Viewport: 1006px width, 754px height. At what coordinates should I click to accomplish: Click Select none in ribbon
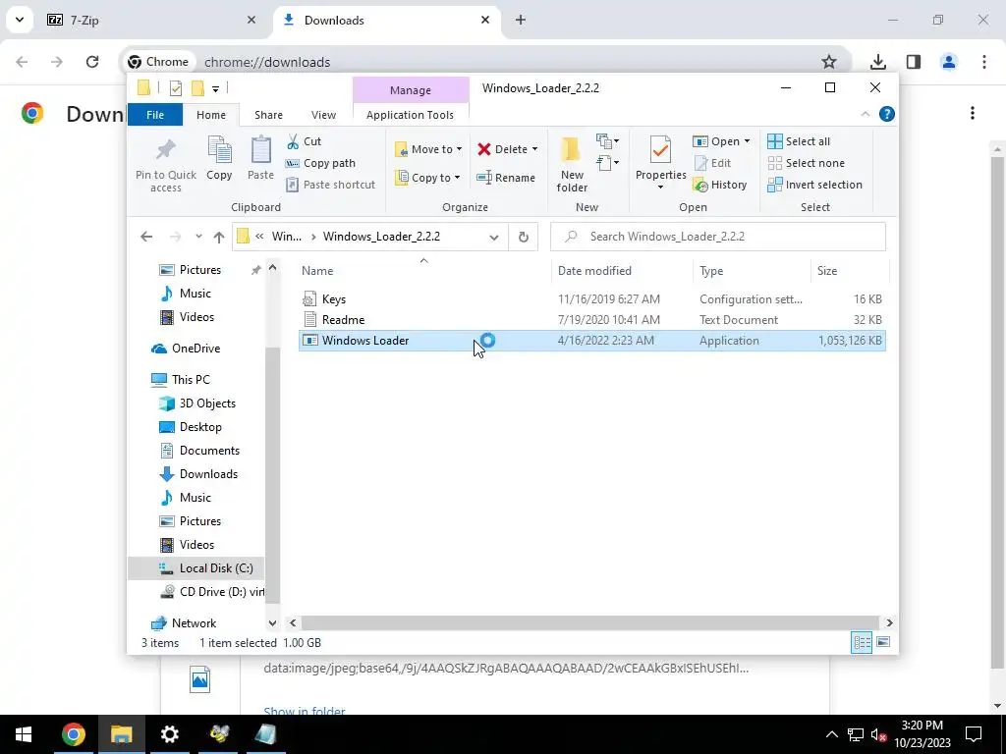[807, 164]
